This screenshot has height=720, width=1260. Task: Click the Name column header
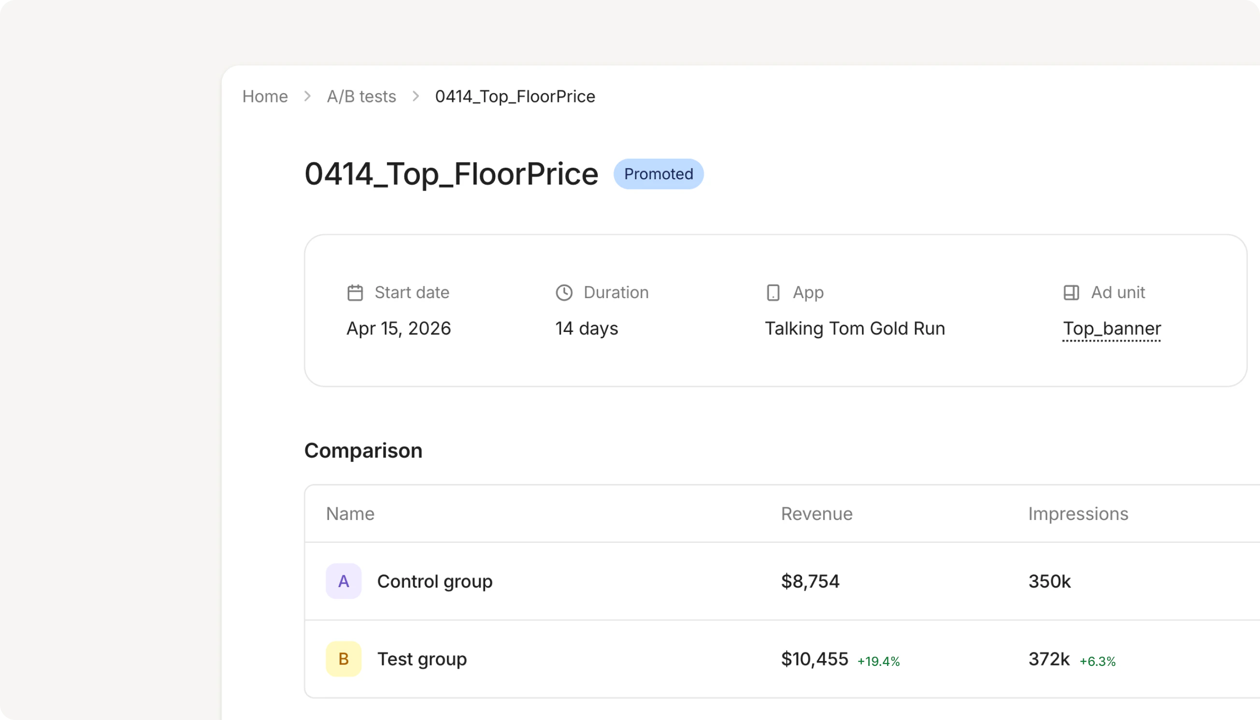point(350,514)
